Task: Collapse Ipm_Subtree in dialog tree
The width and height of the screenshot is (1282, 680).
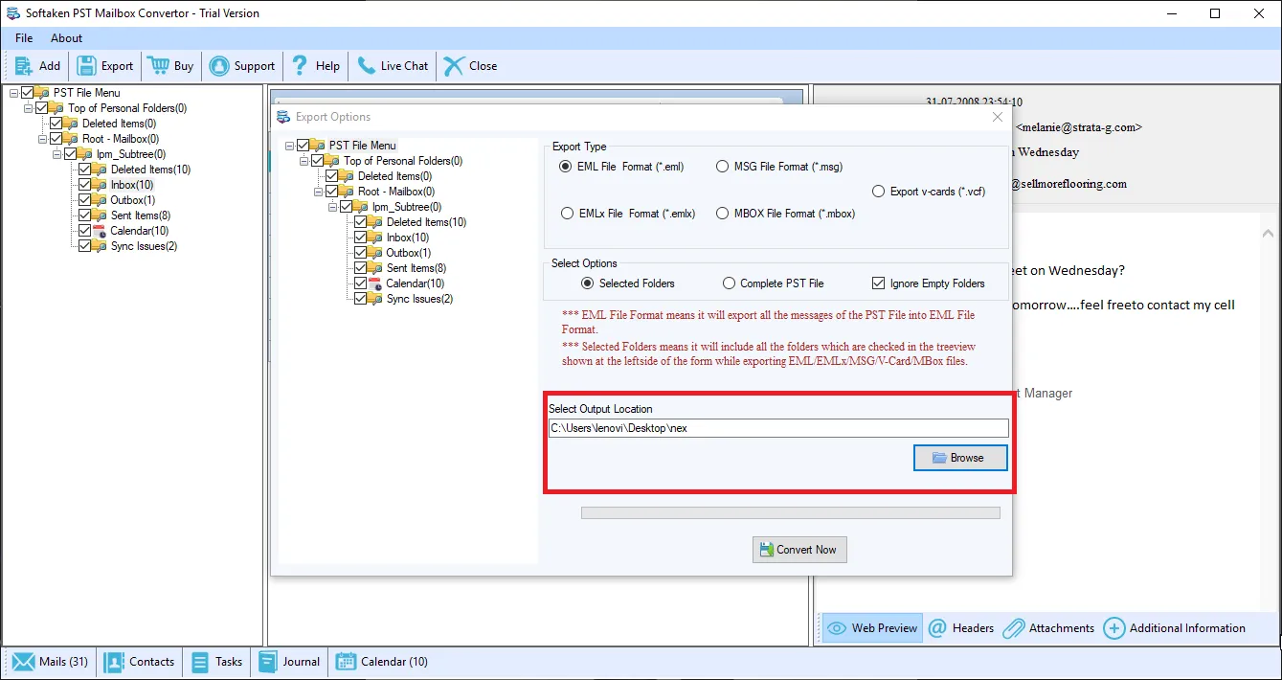Action: coord(332,207)
